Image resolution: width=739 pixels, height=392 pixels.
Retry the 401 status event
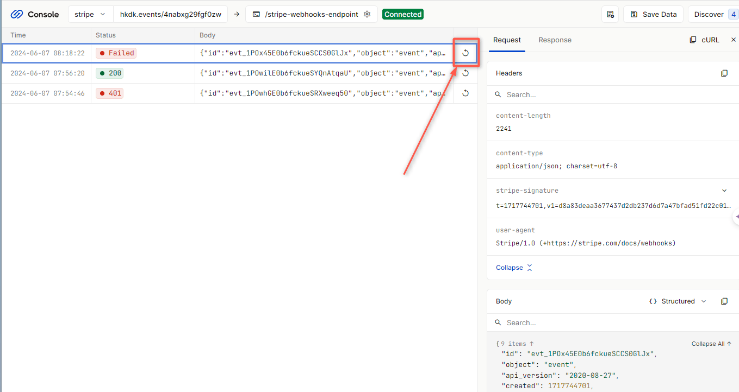point(465,93)
